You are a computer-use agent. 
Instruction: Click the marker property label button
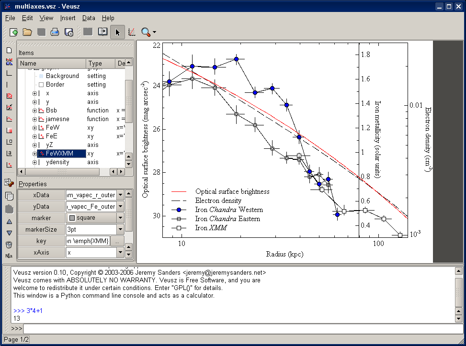coord(41,218)
